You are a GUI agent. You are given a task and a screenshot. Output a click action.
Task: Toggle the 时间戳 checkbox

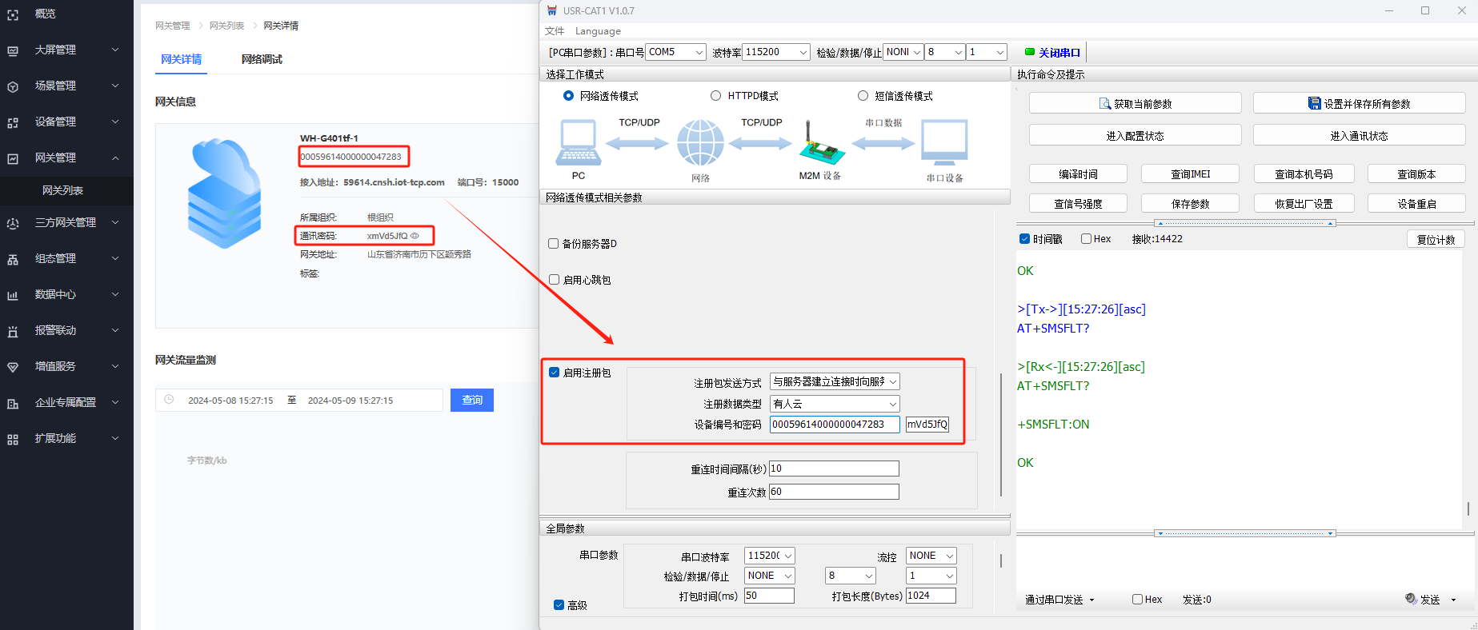coord(1024,239)
